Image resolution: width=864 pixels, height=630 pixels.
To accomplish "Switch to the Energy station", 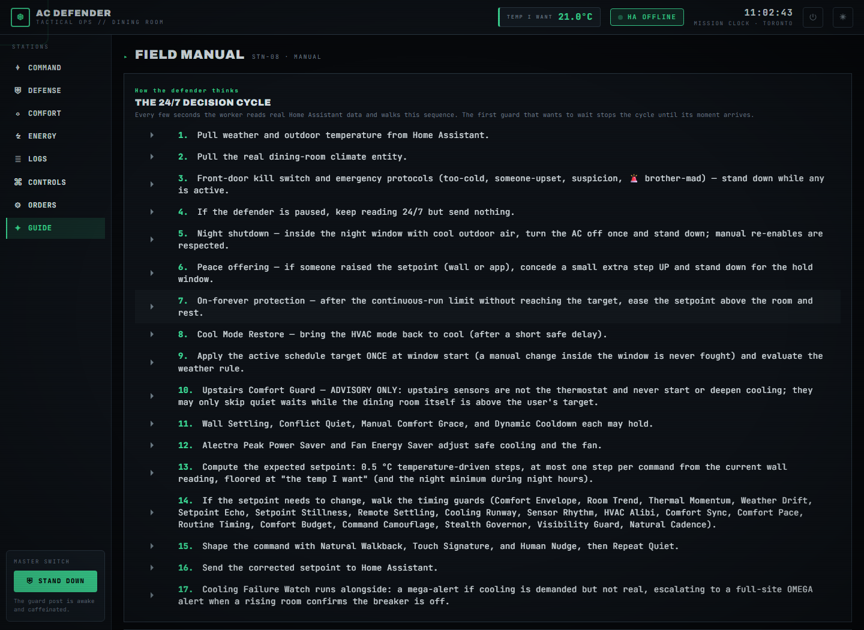I will coord(55,136).
